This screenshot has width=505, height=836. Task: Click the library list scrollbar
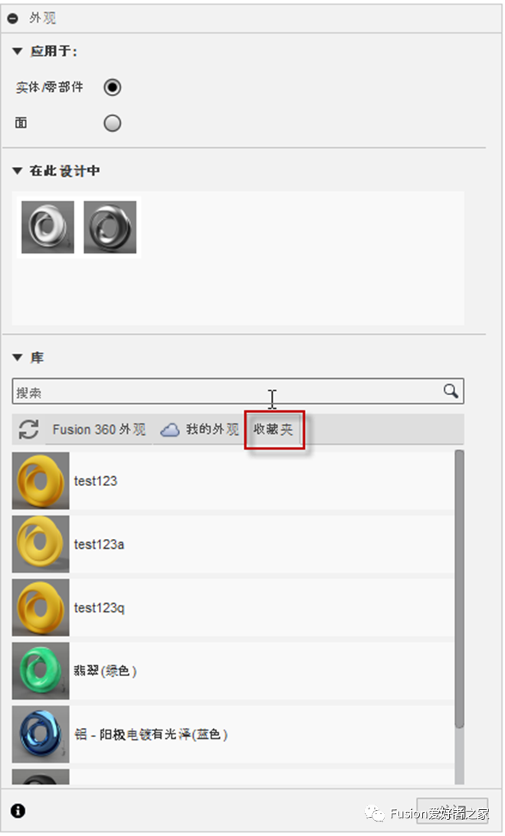coord(459,589)
